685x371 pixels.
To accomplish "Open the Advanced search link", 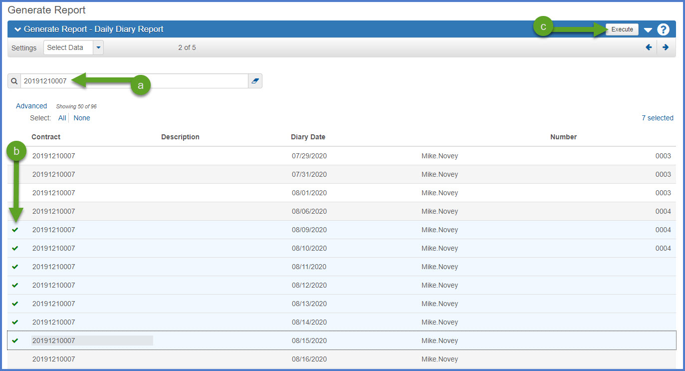I will click(x=31, y=106).
